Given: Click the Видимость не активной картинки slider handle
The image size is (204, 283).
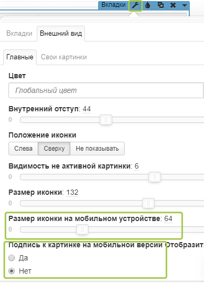Looking at the screenshot, I should point(155,177).
